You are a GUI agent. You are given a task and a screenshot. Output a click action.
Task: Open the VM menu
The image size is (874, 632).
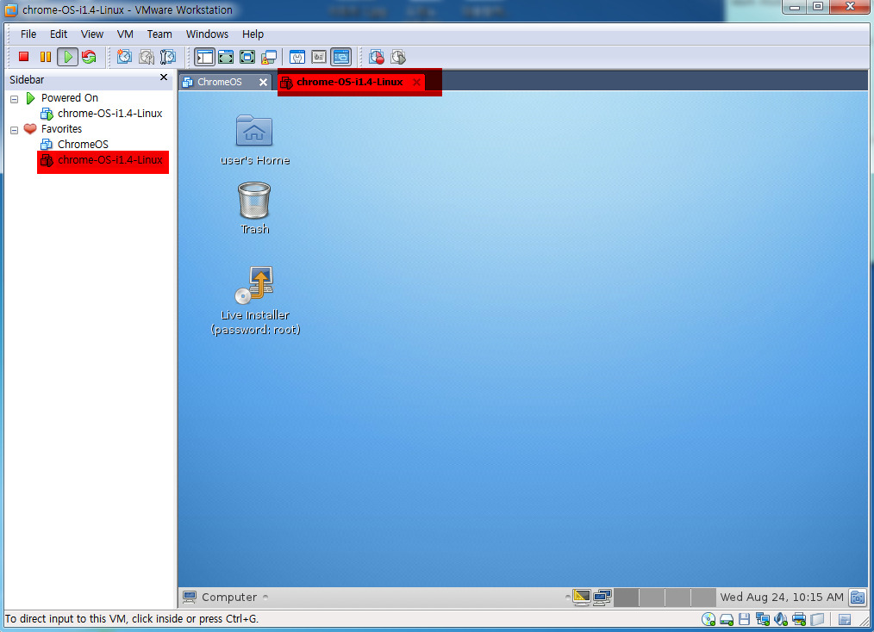[x=125, y=34]
